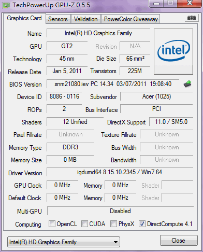Click the GPU-Z title bar app icon
The height and width of the screenshot is (252, 203).
pyautogui.click(x=6, y=5)
